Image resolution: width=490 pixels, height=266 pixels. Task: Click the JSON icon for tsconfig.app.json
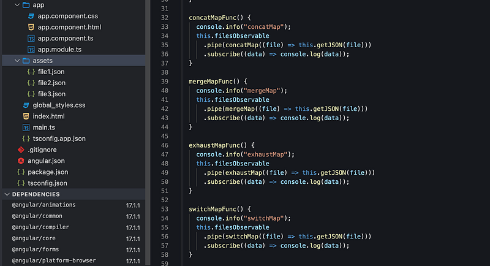coord(26,139)
